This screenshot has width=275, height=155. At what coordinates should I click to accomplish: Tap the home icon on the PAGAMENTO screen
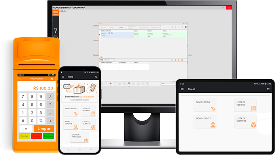coord(51,79)
